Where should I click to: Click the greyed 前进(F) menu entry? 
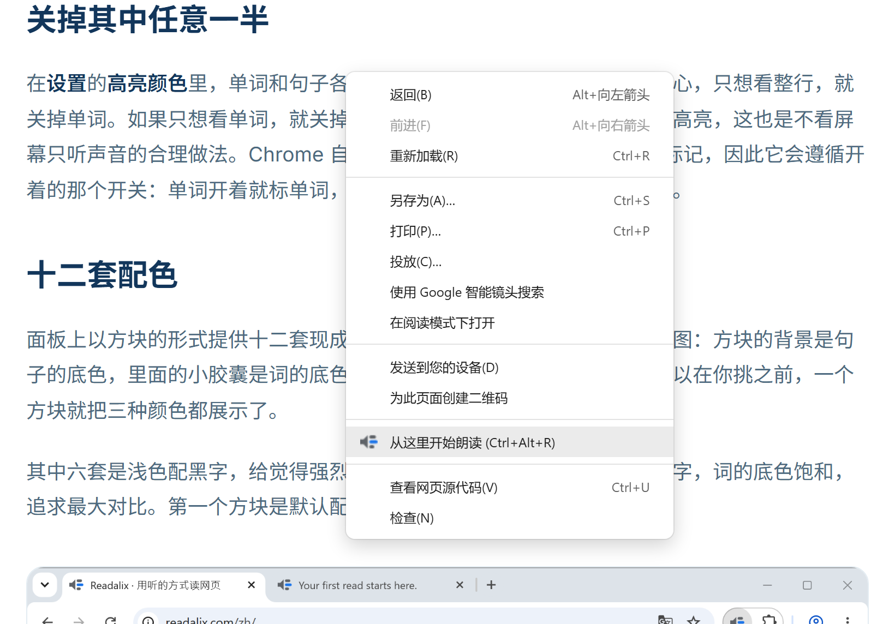click(510, 125)
